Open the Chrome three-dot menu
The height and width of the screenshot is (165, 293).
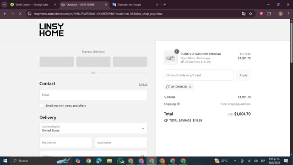tap(288, 14)
